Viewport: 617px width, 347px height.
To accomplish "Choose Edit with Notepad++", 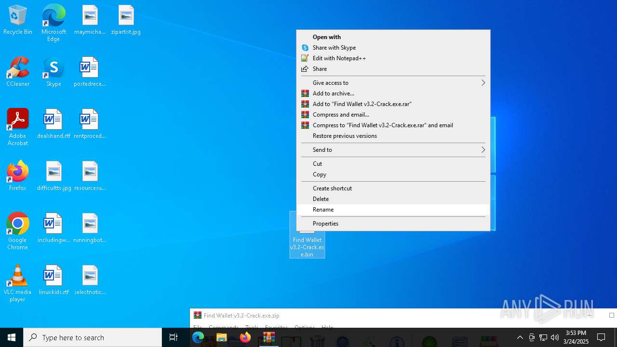I will 393,58.
